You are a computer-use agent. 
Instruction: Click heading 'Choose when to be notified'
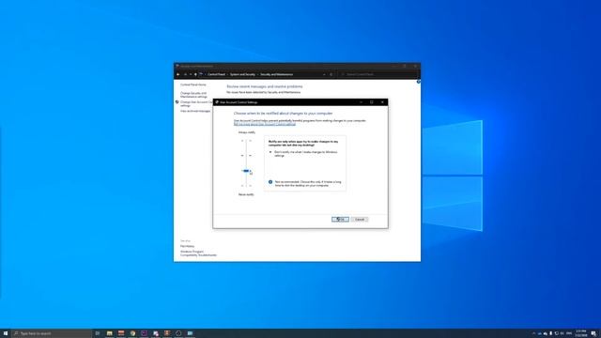pos(284,114)
